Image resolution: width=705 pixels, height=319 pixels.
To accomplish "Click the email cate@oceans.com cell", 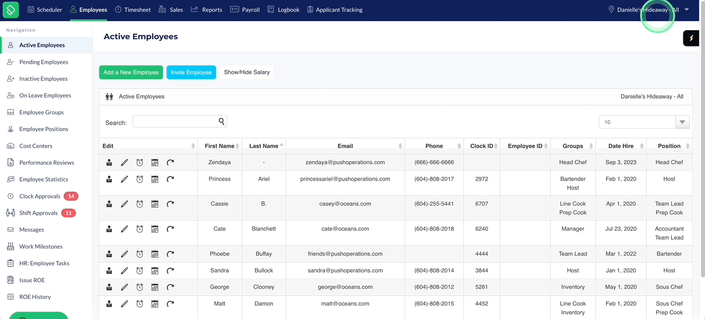I will pyautogui.click(x=345, y=229).
